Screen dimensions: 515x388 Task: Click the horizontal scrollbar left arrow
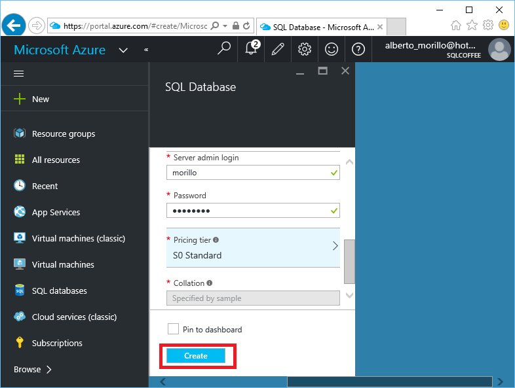pyautogui.click(x=163, y=381)
